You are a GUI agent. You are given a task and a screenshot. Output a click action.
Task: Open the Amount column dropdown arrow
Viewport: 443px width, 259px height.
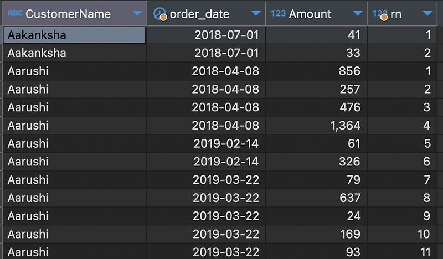(358, 14)
